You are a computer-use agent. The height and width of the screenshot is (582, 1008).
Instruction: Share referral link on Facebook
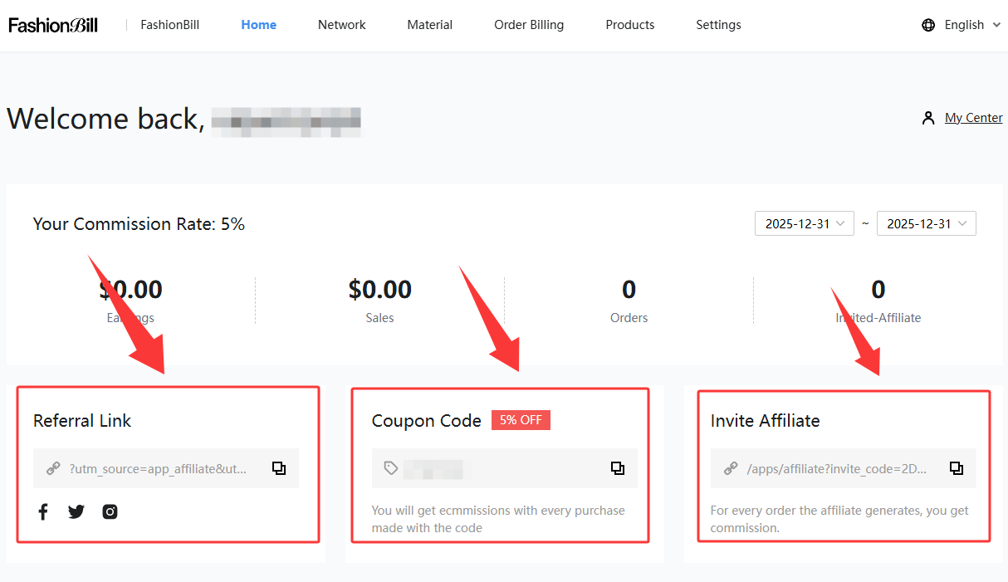click(x=43, y=511)
